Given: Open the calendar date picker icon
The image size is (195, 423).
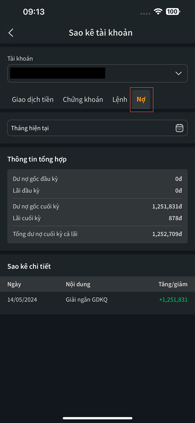Looking at the screenshot, I should (179, 128).
